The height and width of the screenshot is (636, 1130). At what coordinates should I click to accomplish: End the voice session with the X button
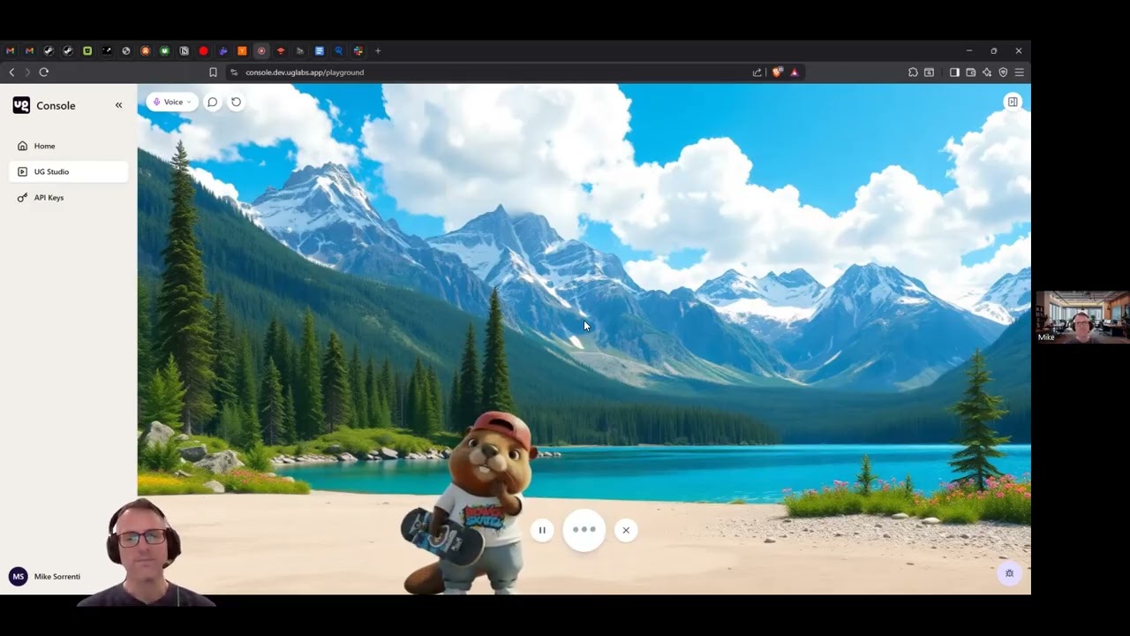point(626,530)
